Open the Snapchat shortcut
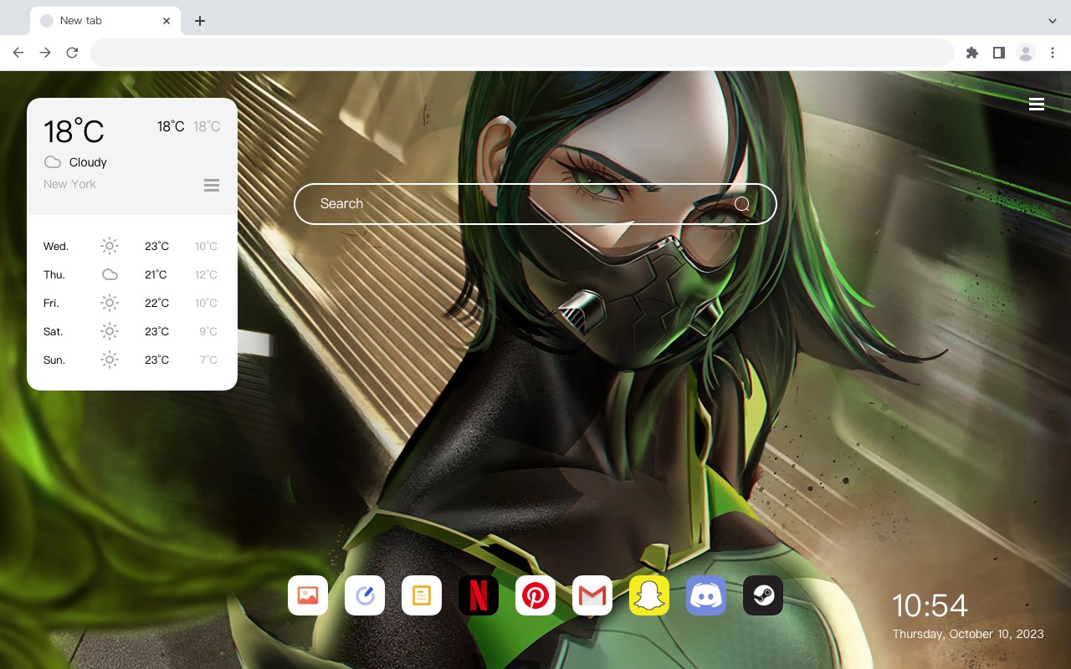The width and height of the screenshot is (1071, 669). (x=649, y=595)
